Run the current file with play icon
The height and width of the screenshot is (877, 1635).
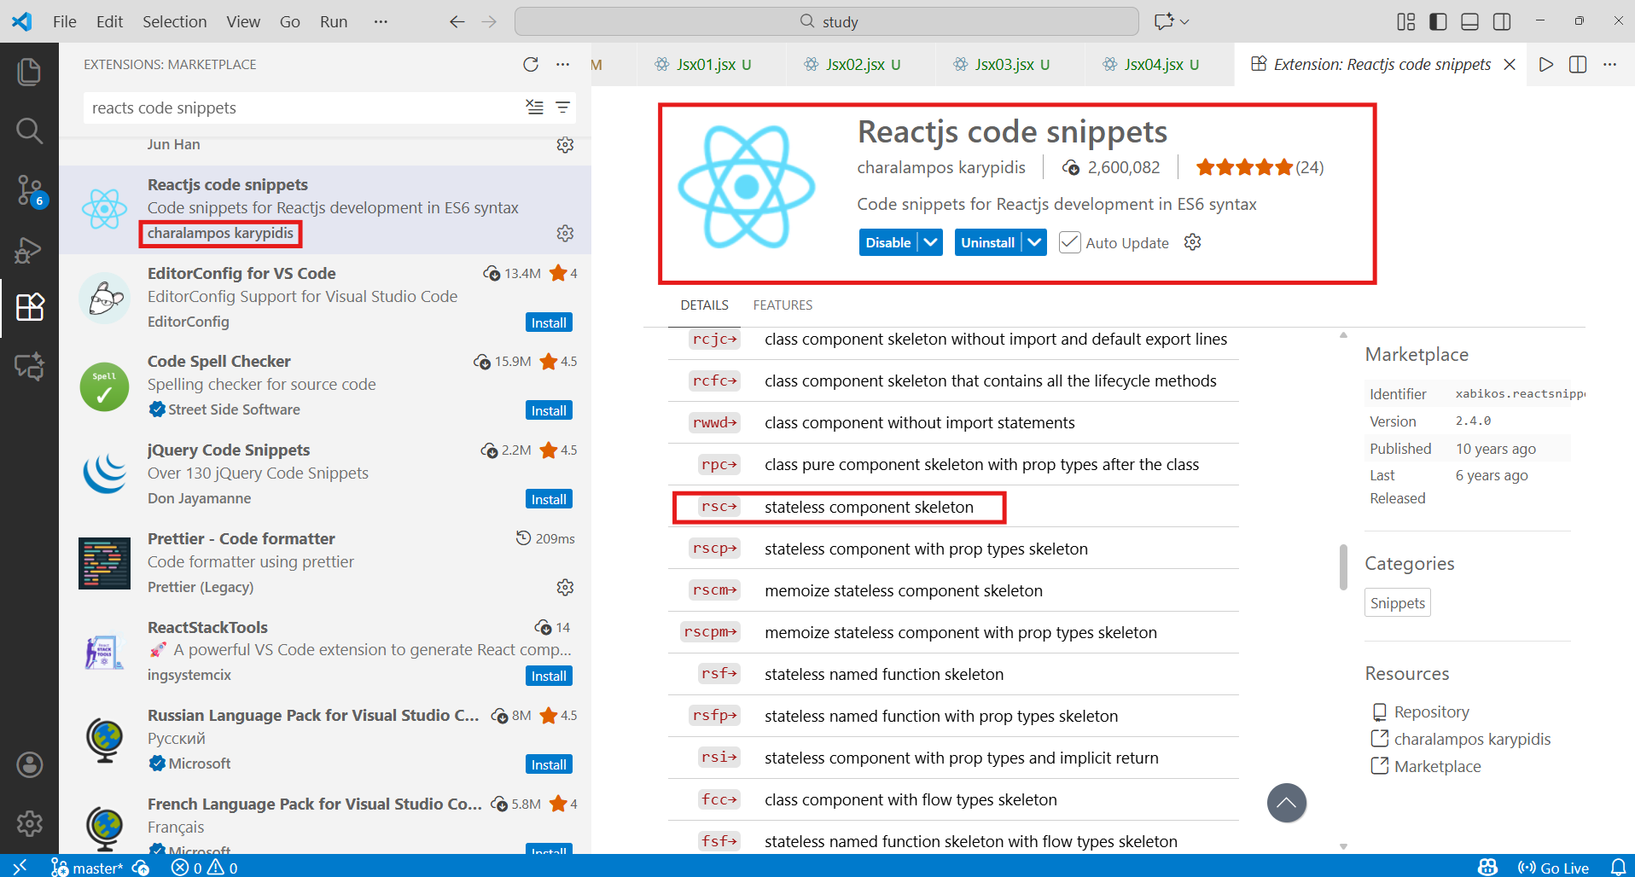[1545, 64]
